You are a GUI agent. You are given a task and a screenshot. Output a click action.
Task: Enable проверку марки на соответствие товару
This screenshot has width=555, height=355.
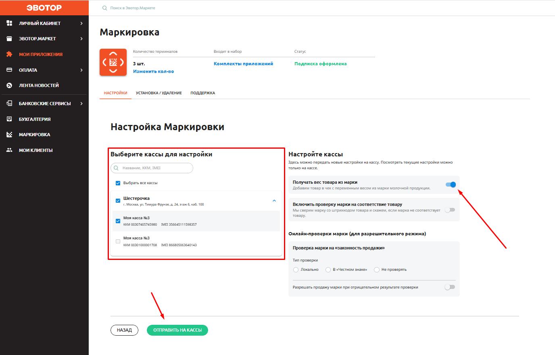pyautogui.click(x=450, y=210)
